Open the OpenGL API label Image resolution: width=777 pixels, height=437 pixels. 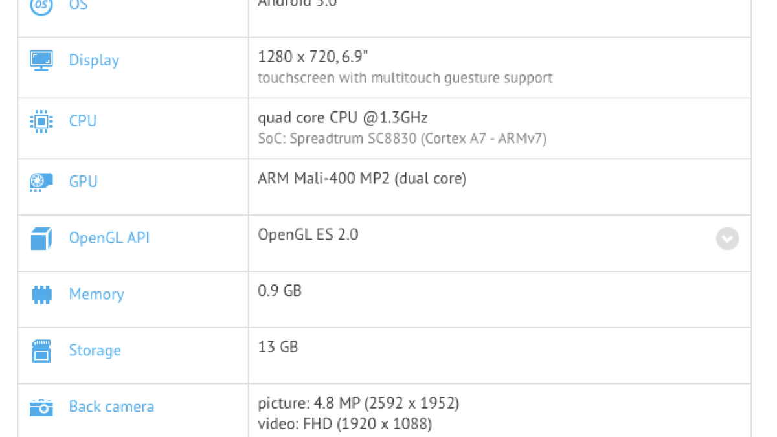(x=109, y=238)
